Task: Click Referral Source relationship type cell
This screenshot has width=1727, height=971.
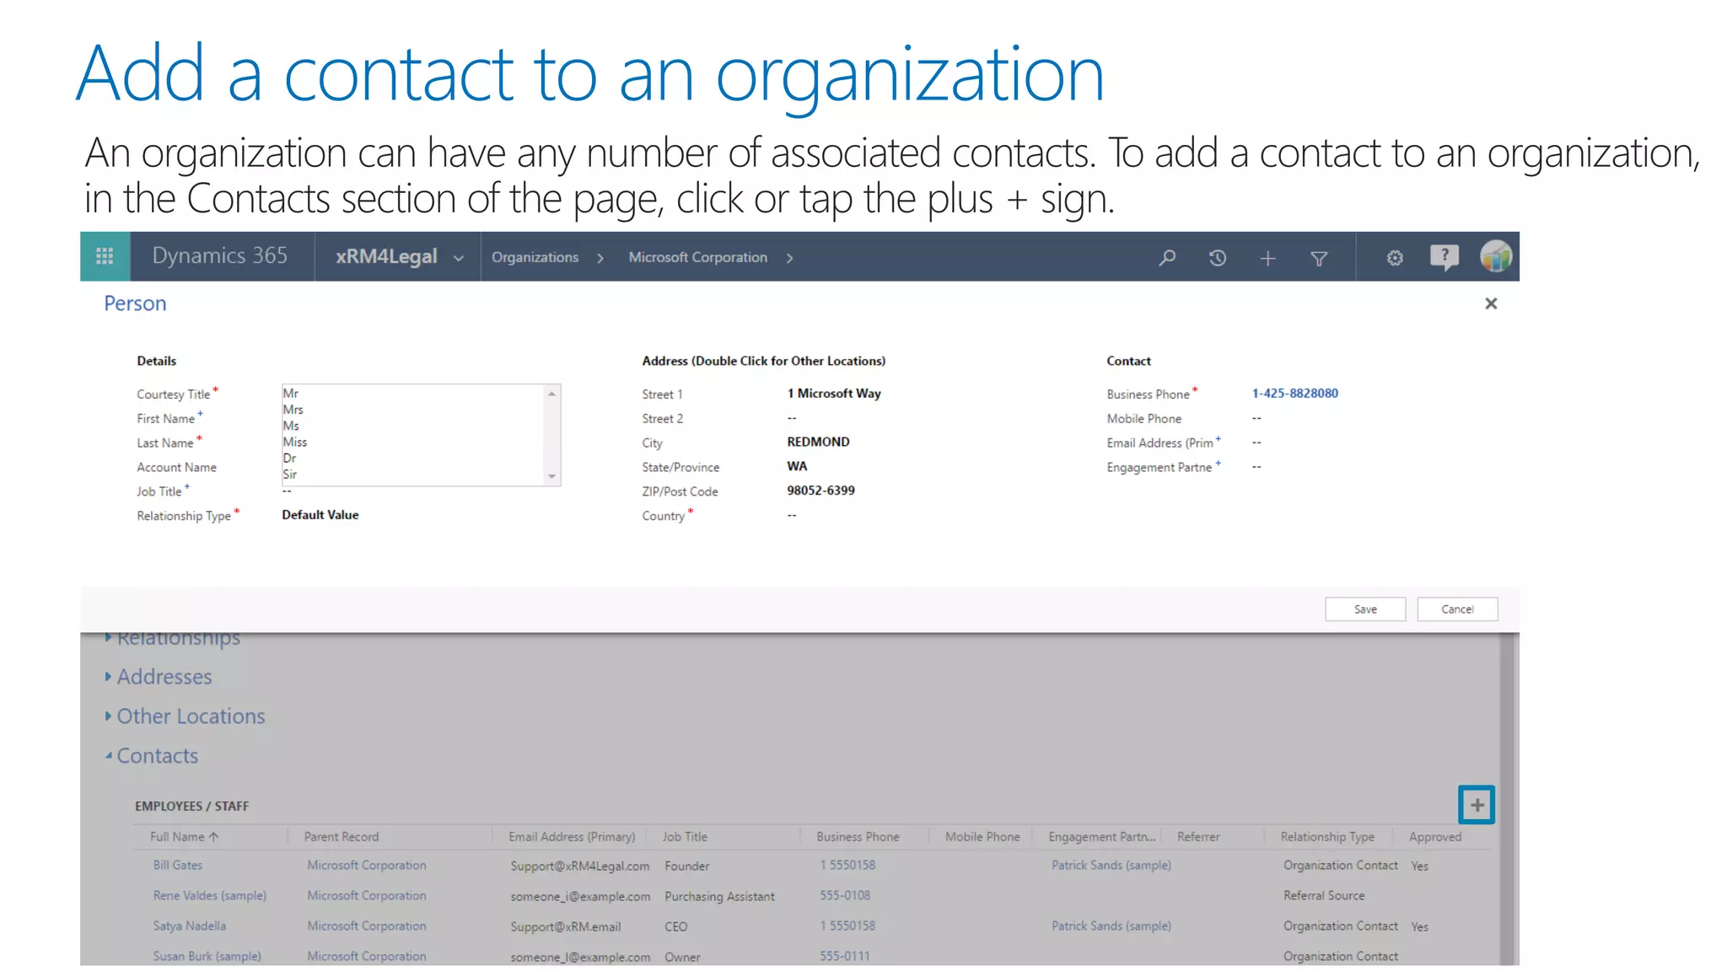Action: pos(1324,896)
